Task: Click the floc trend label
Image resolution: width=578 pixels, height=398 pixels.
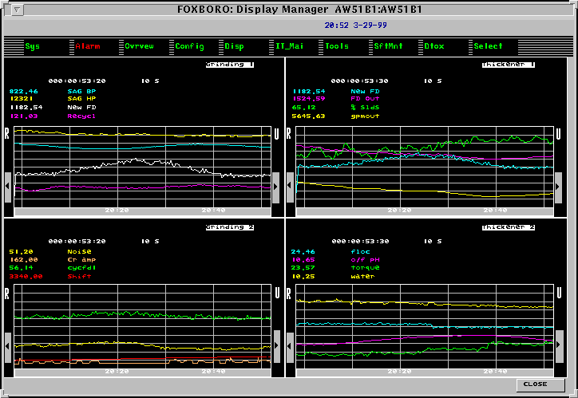Action: click(360, 252)
